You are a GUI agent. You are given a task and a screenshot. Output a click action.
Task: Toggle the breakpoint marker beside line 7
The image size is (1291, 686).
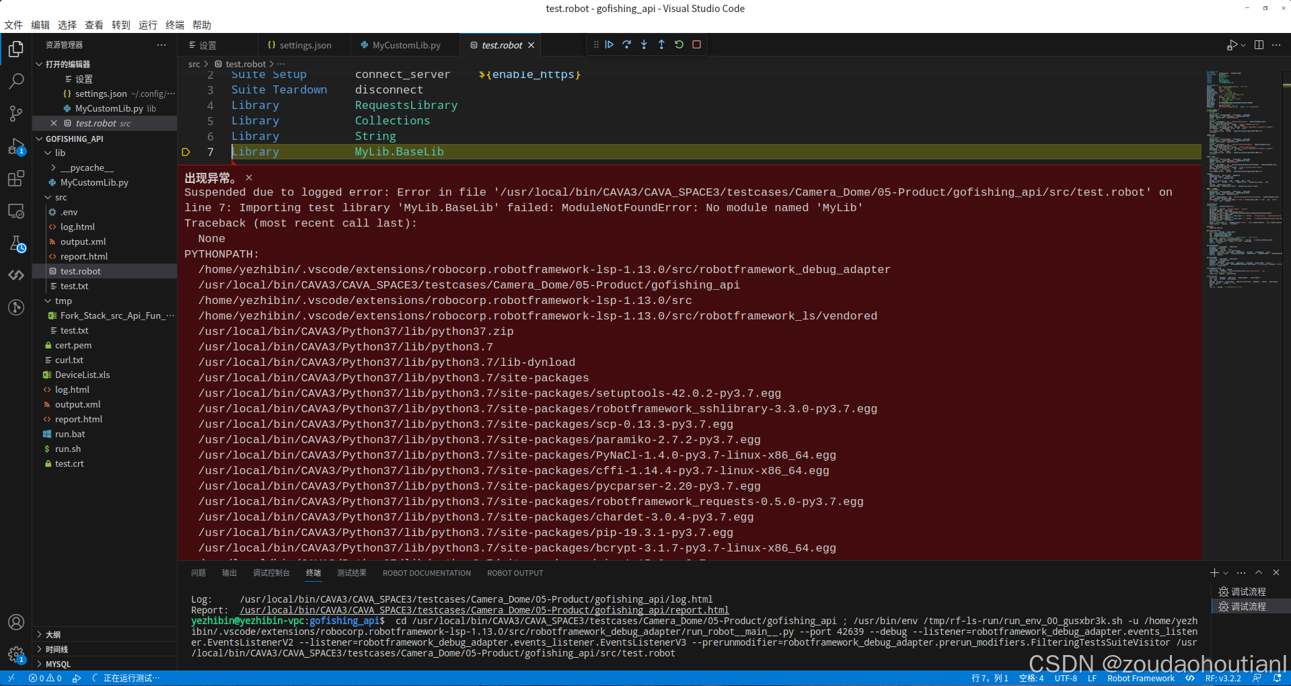tap(186, 152)
